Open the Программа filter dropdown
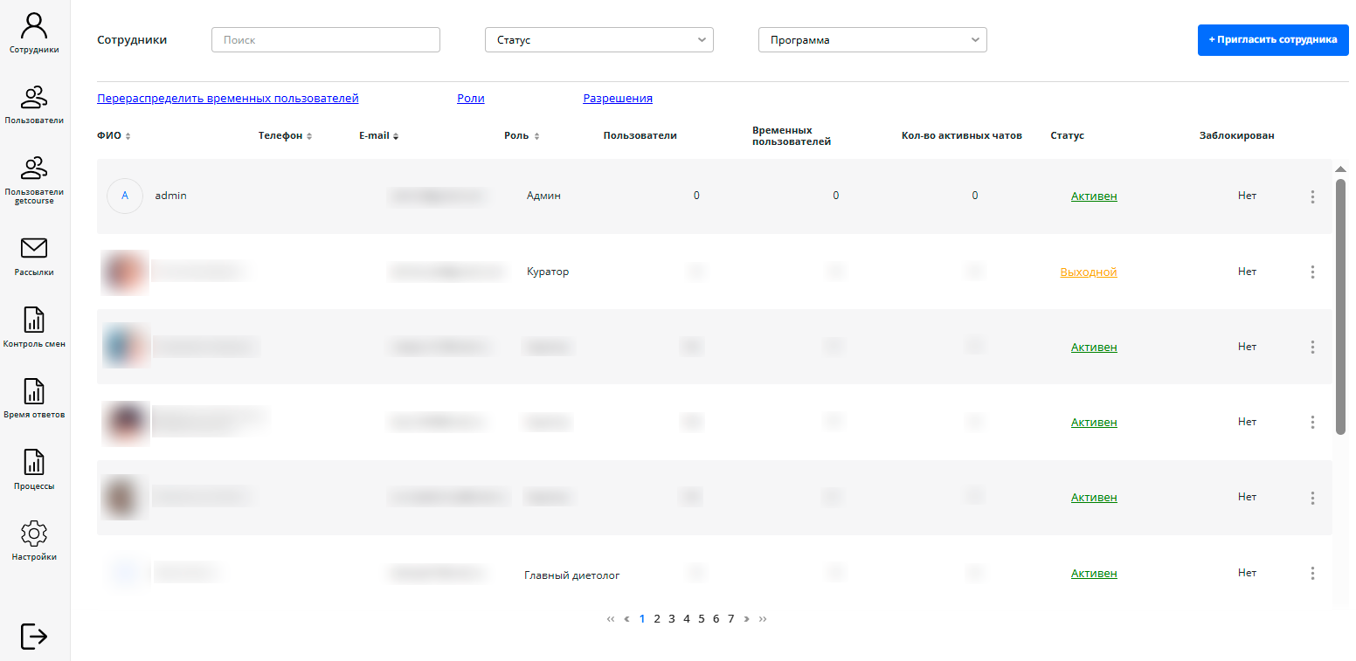The image size is (1356, 661). [x=873, y=40]
